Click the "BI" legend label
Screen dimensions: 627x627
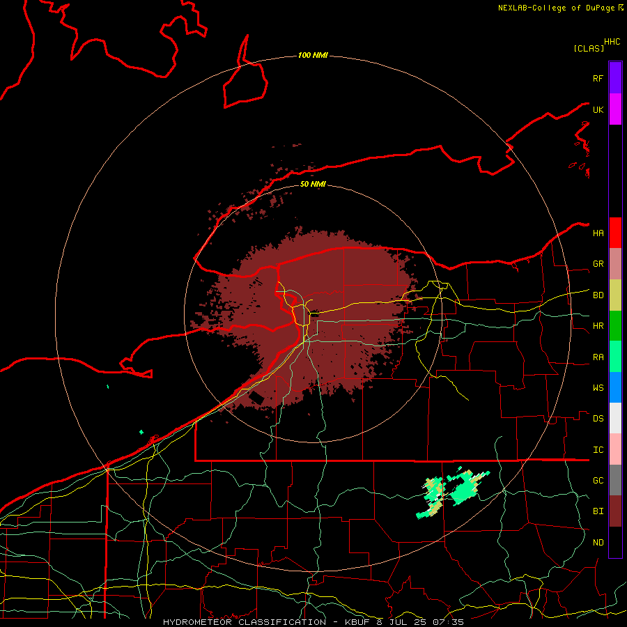(598, 511)
